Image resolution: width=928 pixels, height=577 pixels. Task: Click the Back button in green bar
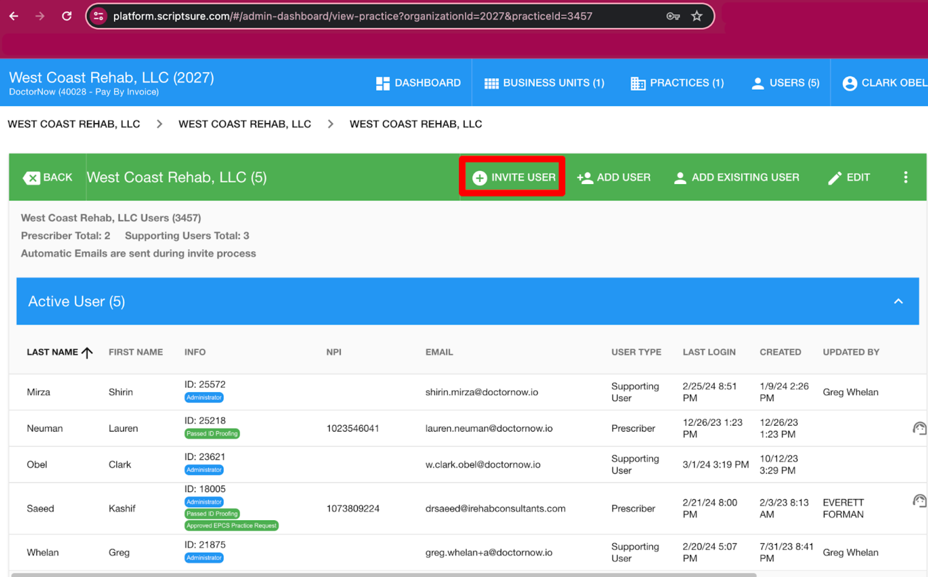47,177
